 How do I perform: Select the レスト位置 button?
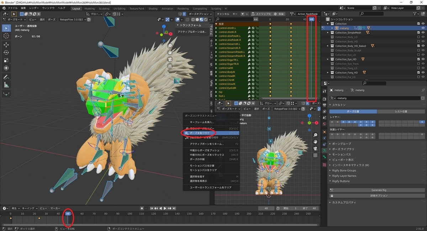[401, 112]
